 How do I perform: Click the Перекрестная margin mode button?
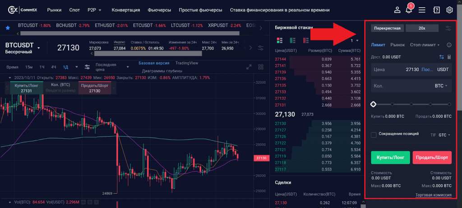point(388,28)
